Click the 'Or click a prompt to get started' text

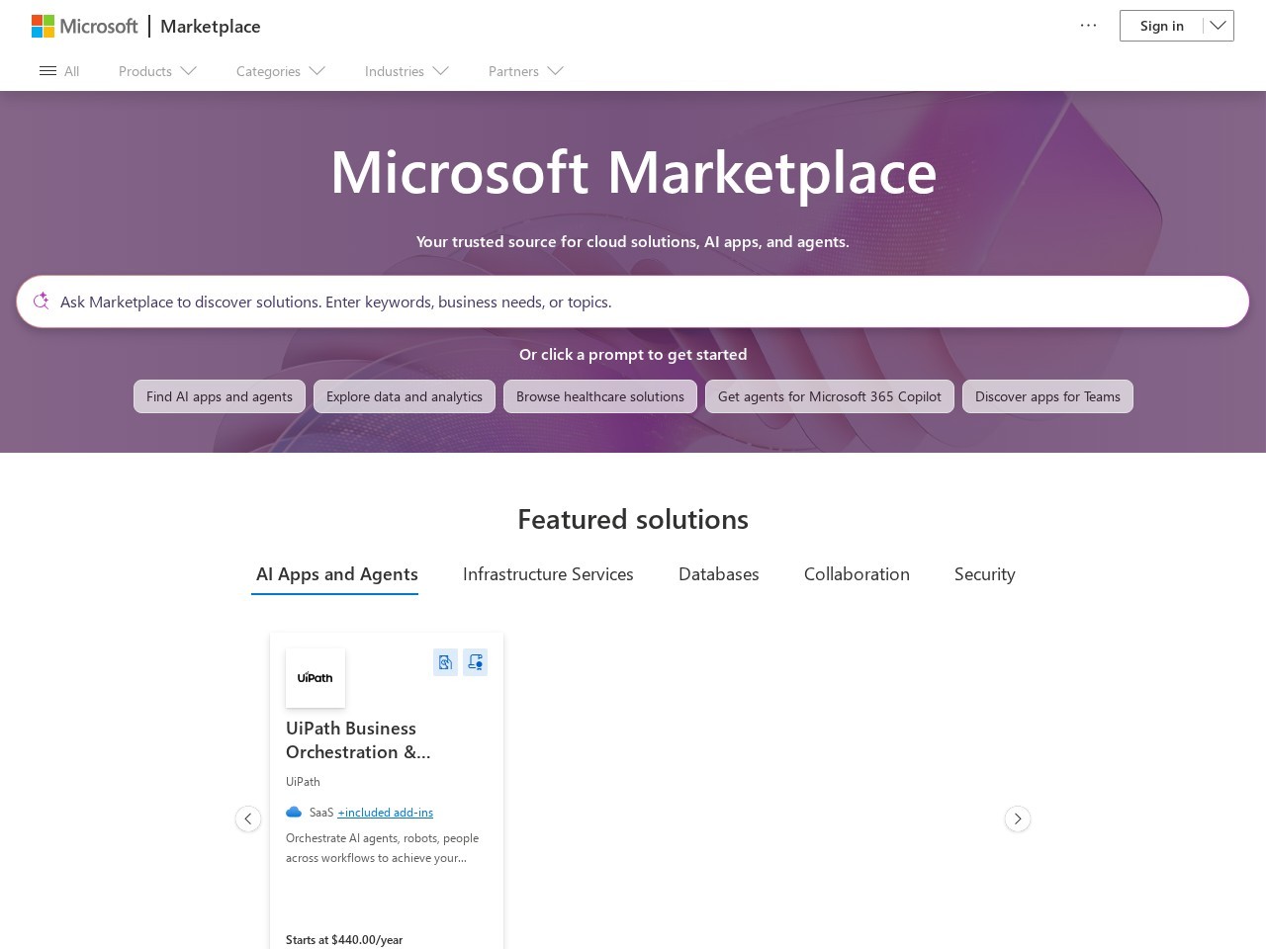click(x=633, y=354)
